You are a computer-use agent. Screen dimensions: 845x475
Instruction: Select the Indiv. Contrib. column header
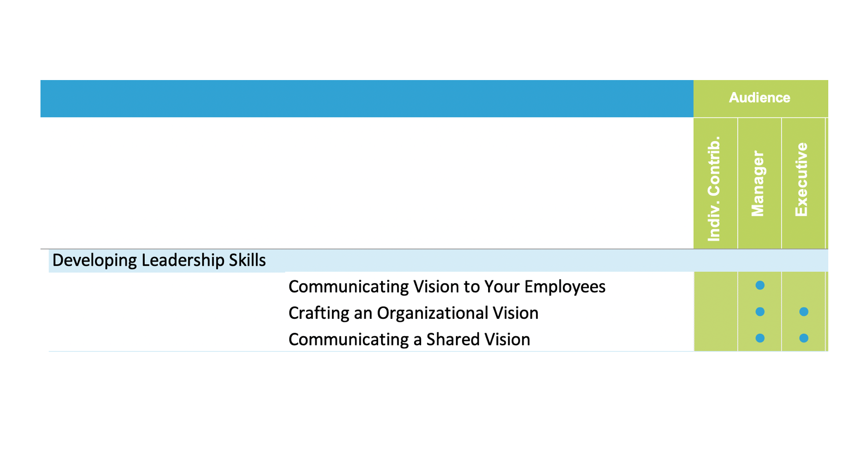[x=715, y=183]
